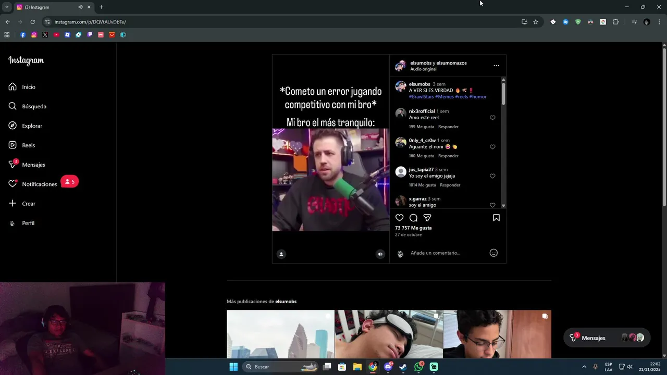The image size is (667, 375).
Task: Open elsumomazos profile from post header
Action: pyautogui.click(x=451, y=63)
